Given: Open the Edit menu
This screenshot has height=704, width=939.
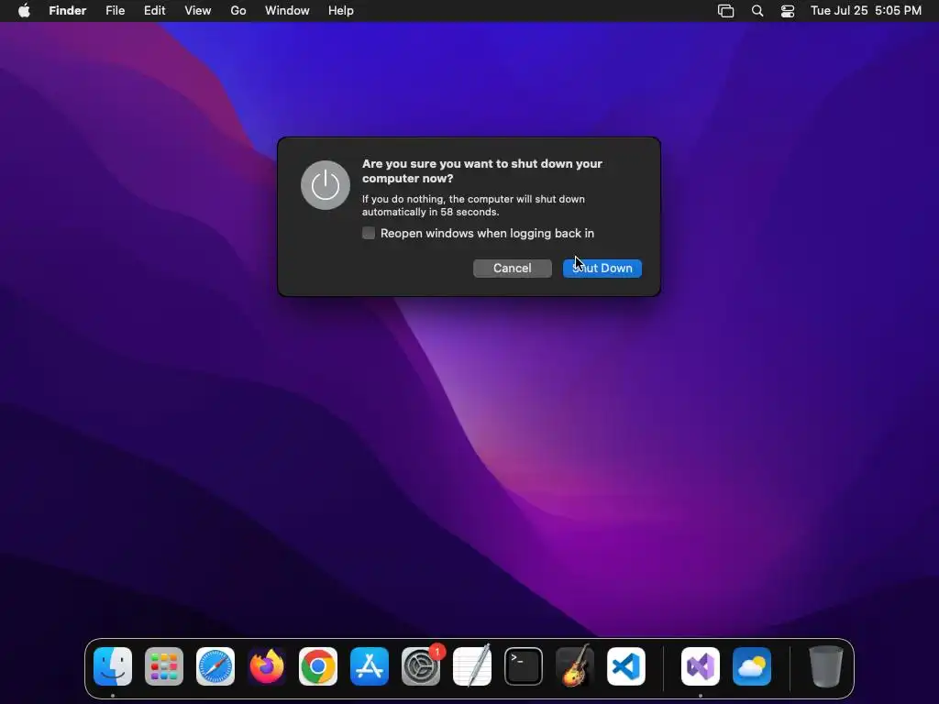Looking at the screenshot, I should (x=154, y=11).
